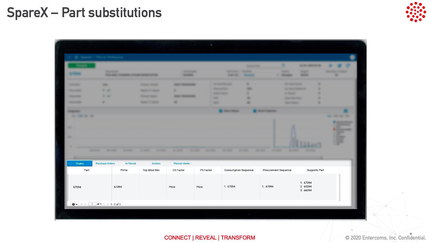Open the Actions tab
Image resolution: width=429 pixels, height=242 pixels.
point(156,164)
